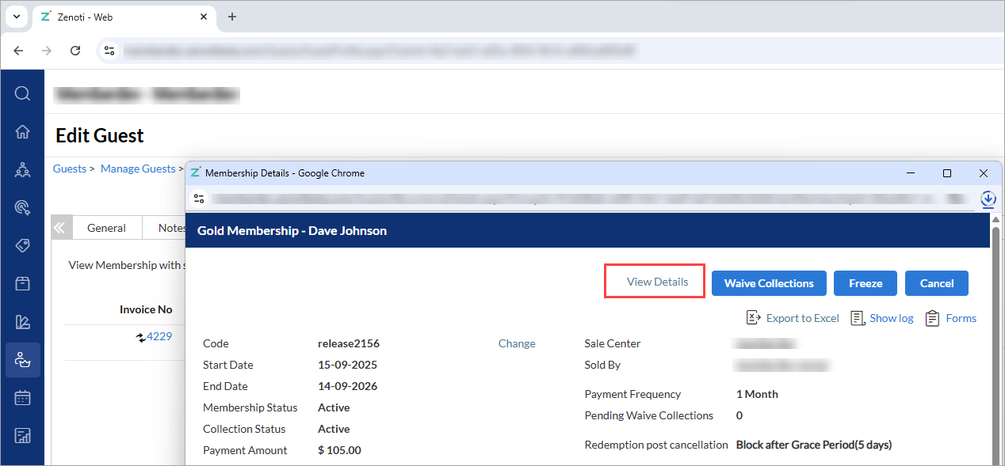Image resolution: width=1005 pixels, height=466 pixels.
Task: Click the Chrome download icon in popup
Action: [x=988, y=199]
